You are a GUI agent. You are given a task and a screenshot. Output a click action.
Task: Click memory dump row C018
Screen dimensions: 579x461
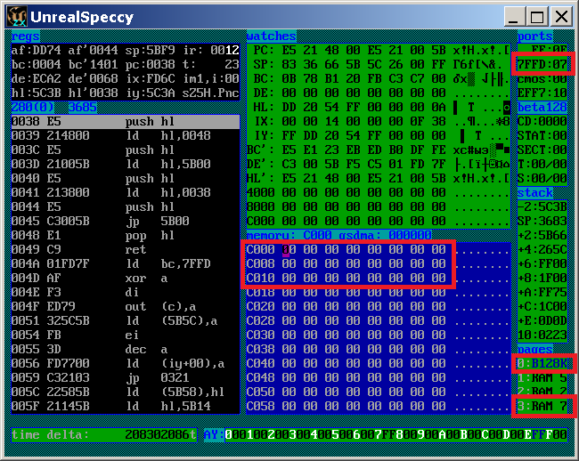click(x=379, y=293)
